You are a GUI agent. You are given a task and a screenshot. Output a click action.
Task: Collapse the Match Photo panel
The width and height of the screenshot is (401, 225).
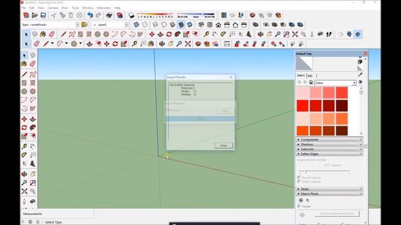pyautogui.click(x=329, y=194)
